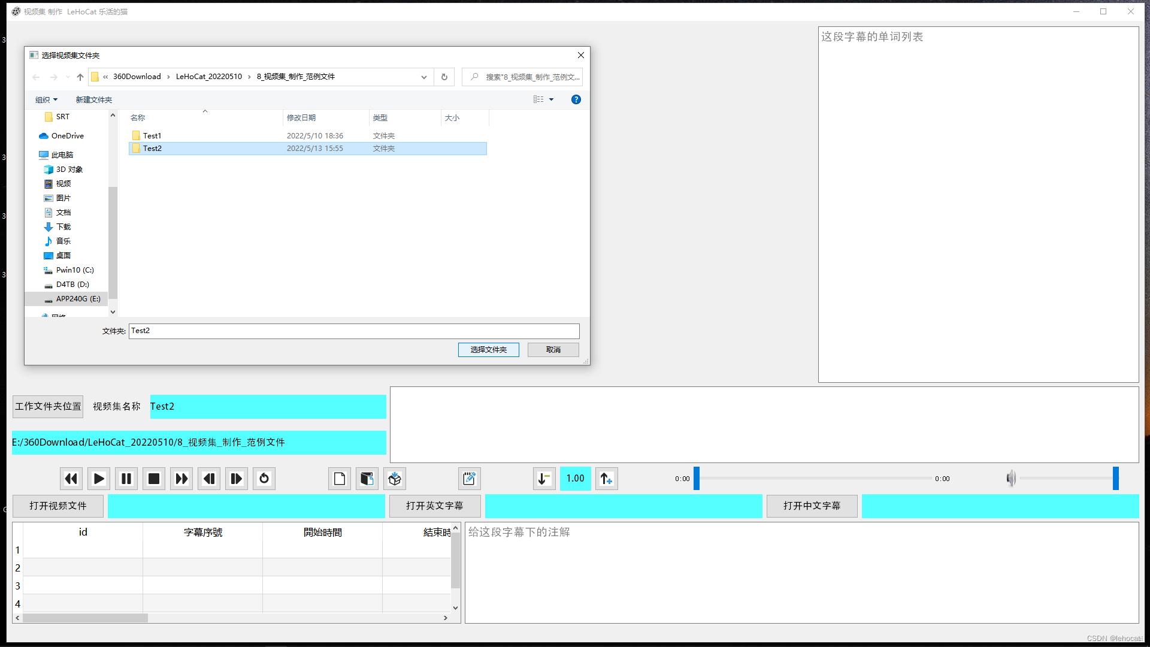Select APP240G (E:) drive in sidebar
The width and height of the screenshot is (1150, 647).
78,299
